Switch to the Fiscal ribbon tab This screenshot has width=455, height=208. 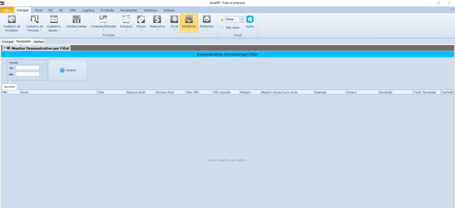click(39, 10)
